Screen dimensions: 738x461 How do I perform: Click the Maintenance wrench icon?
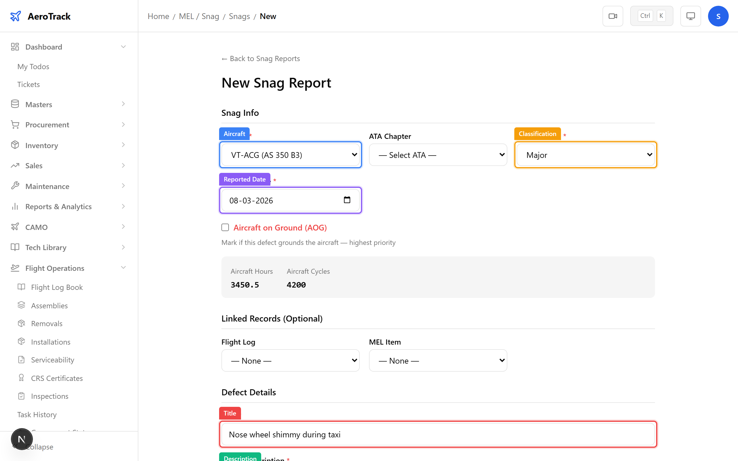pos(15,186)
